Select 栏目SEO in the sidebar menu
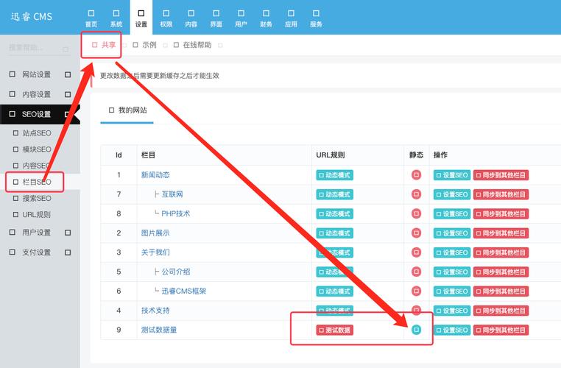Screen dimensions: 561x368 pyautogui.click(x=37, y=182)
